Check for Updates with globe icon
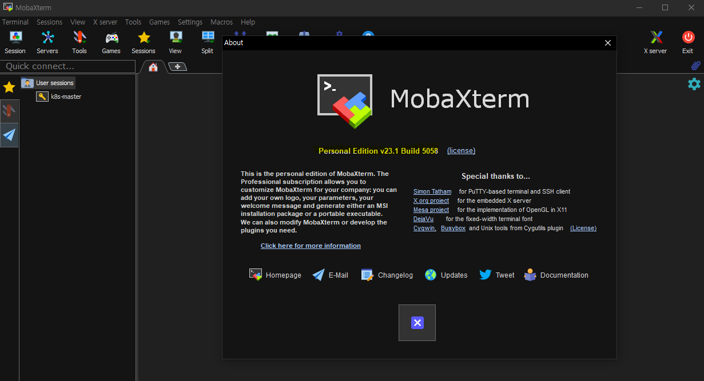 pos(446,275)
